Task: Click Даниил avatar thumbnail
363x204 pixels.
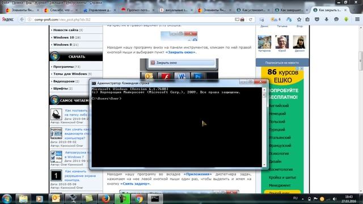Action: [x=299, y=42]
